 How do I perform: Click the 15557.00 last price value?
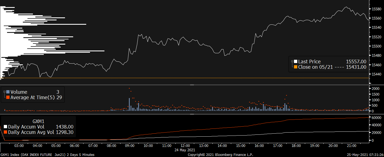[356, 62]
